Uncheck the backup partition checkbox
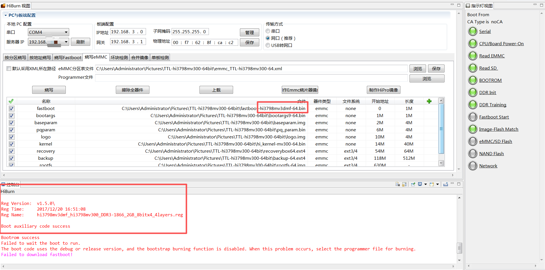545x270 pixels. 11,158
